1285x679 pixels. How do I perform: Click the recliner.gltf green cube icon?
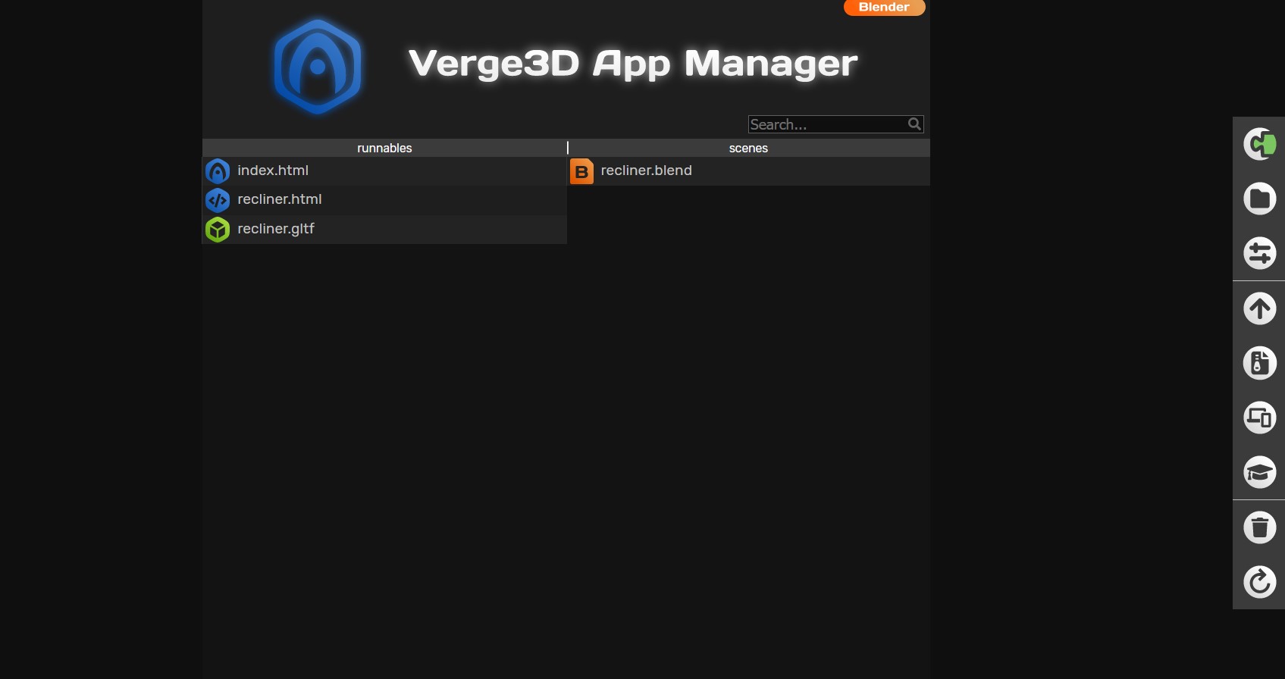click(x=218, y=229)
